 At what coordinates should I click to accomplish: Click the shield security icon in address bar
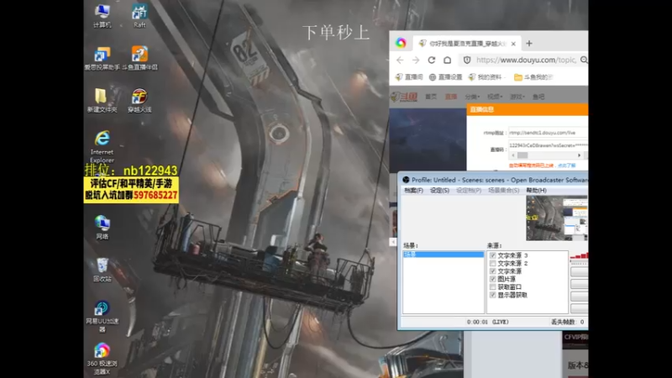pyautogui.click(x=467, y=60)
